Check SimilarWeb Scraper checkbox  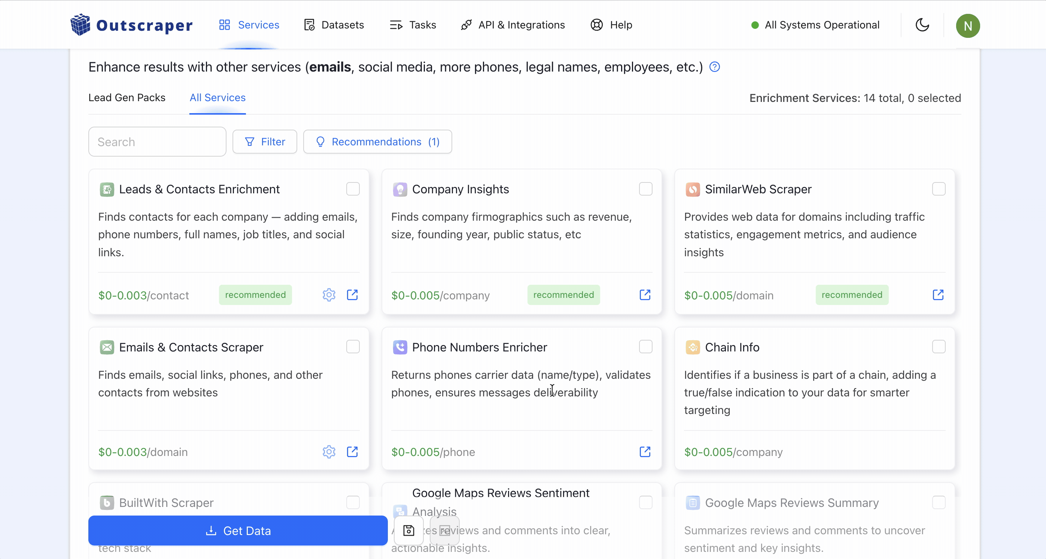939,189
